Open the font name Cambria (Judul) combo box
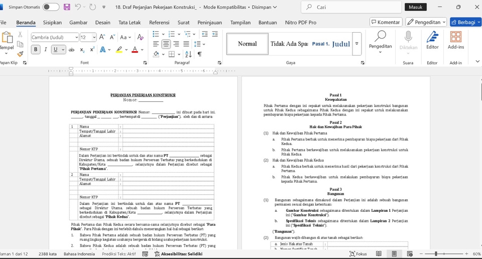 pyautogui.click(x=55, y=37)
